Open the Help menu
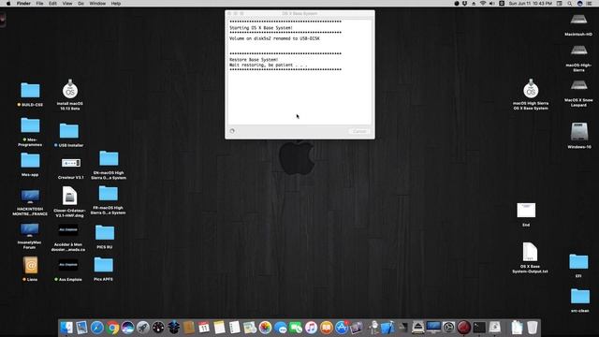The image size is (599, 337). 116,4
